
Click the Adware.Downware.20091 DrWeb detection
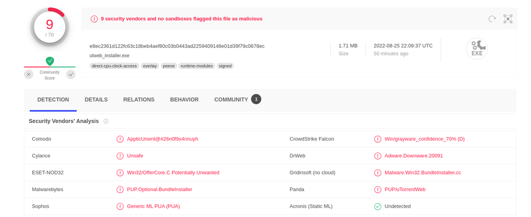pos(413,156)
